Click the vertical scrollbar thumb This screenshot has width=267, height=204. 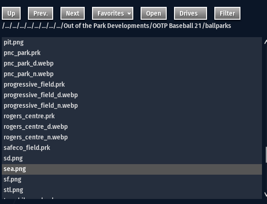point(266,155)
